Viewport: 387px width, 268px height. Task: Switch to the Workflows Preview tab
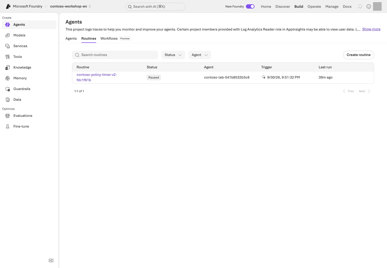(115, 39)
